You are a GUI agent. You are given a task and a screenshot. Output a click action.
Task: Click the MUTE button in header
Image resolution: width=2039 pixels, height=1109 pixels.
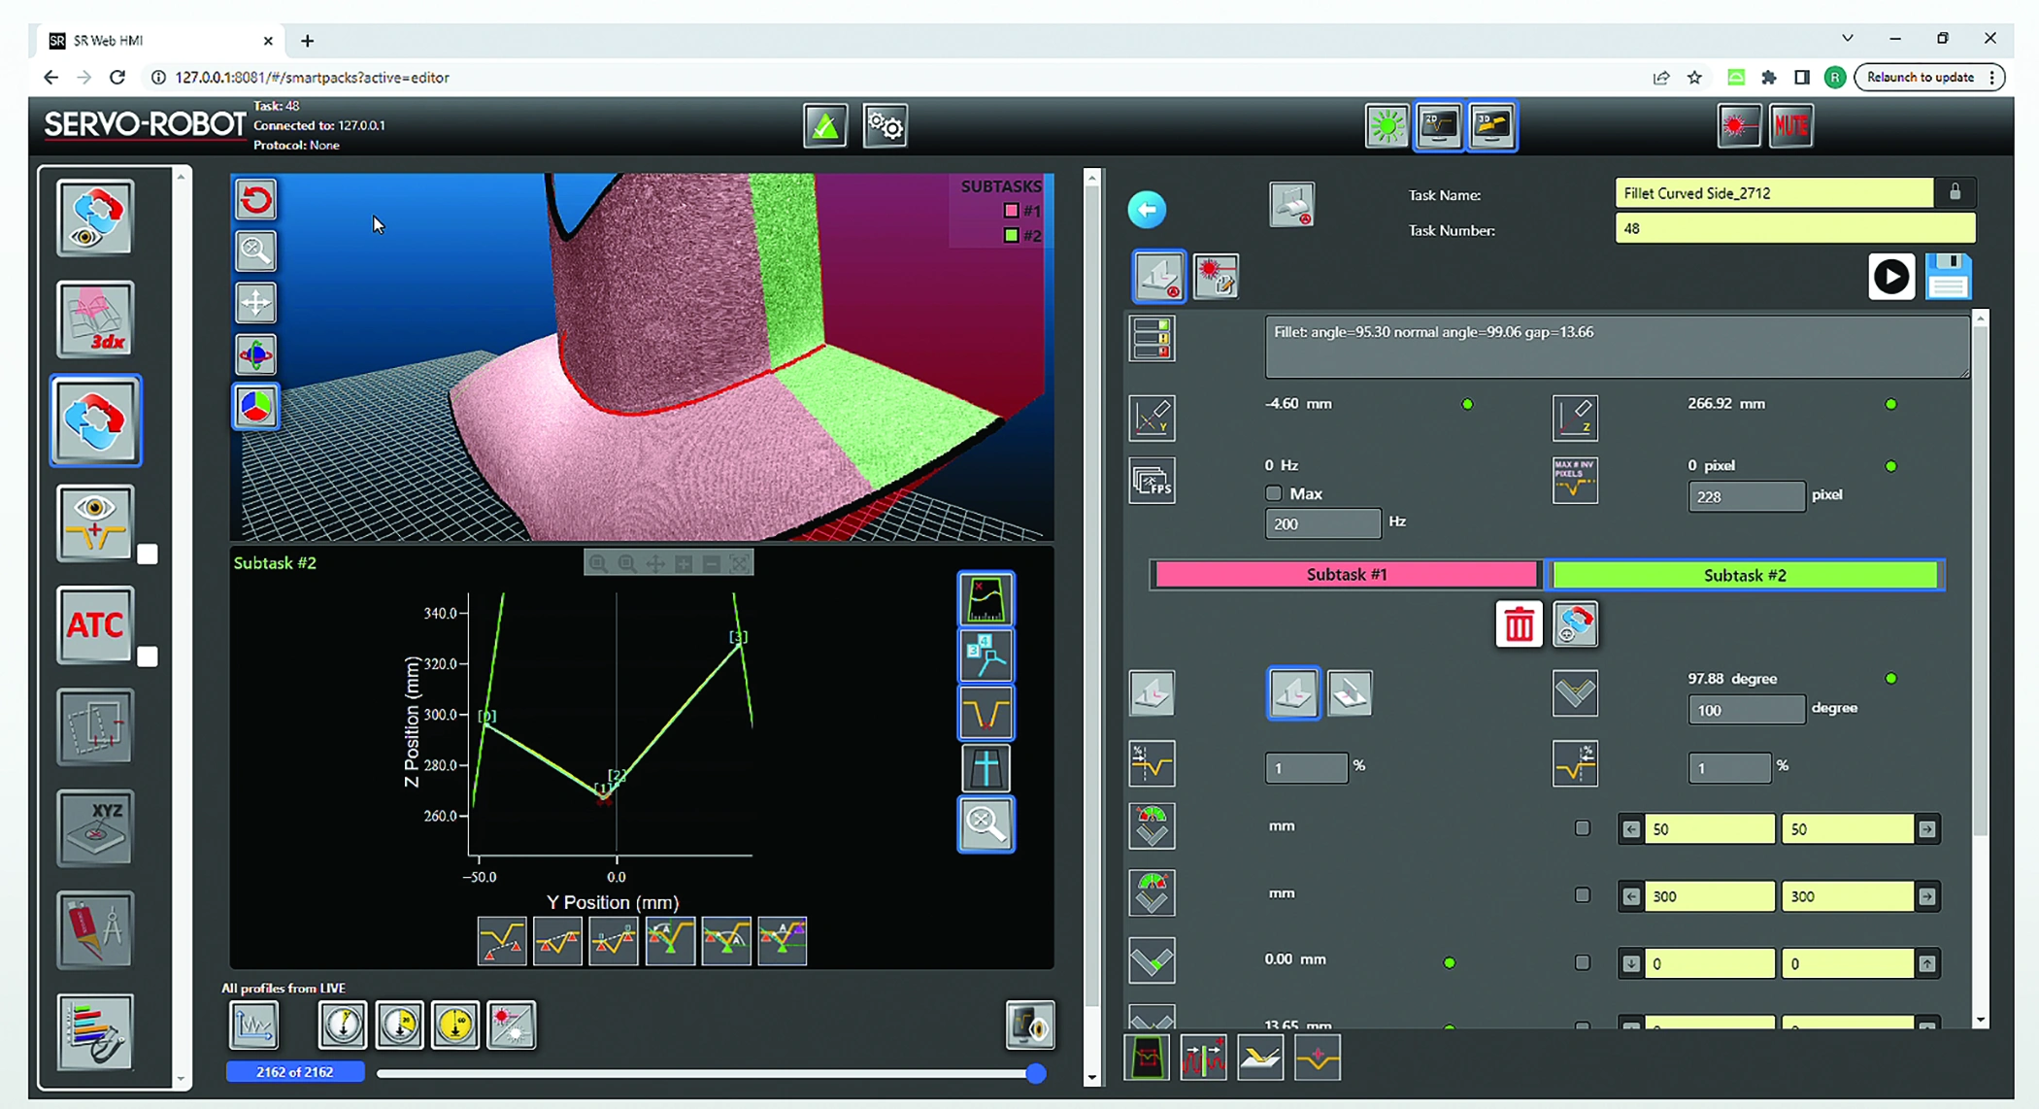[1791, 126]
